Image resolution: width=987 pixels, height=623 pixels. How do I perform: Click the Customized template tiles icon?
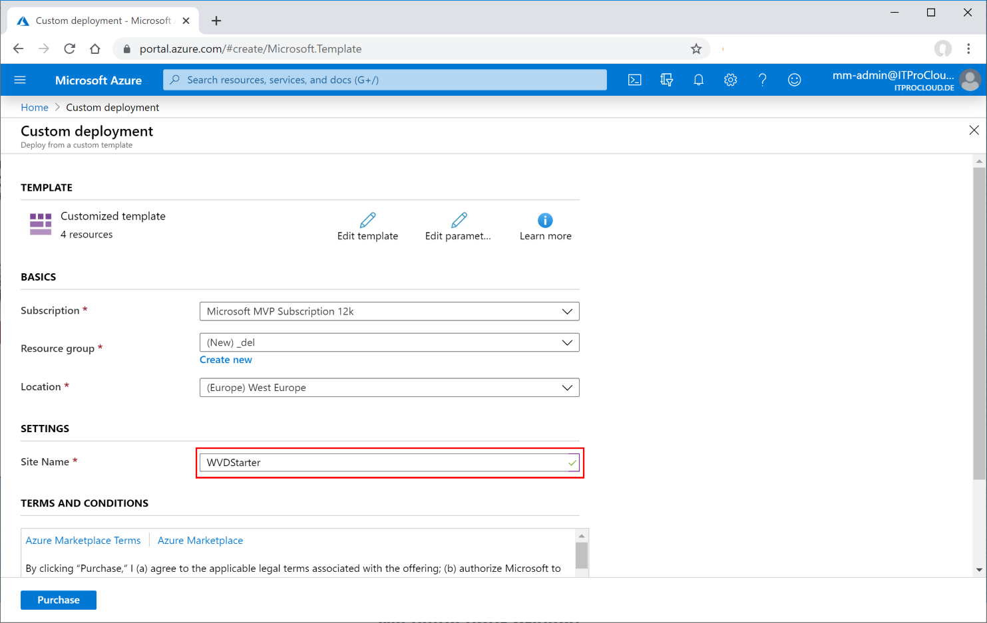point(41,224)
